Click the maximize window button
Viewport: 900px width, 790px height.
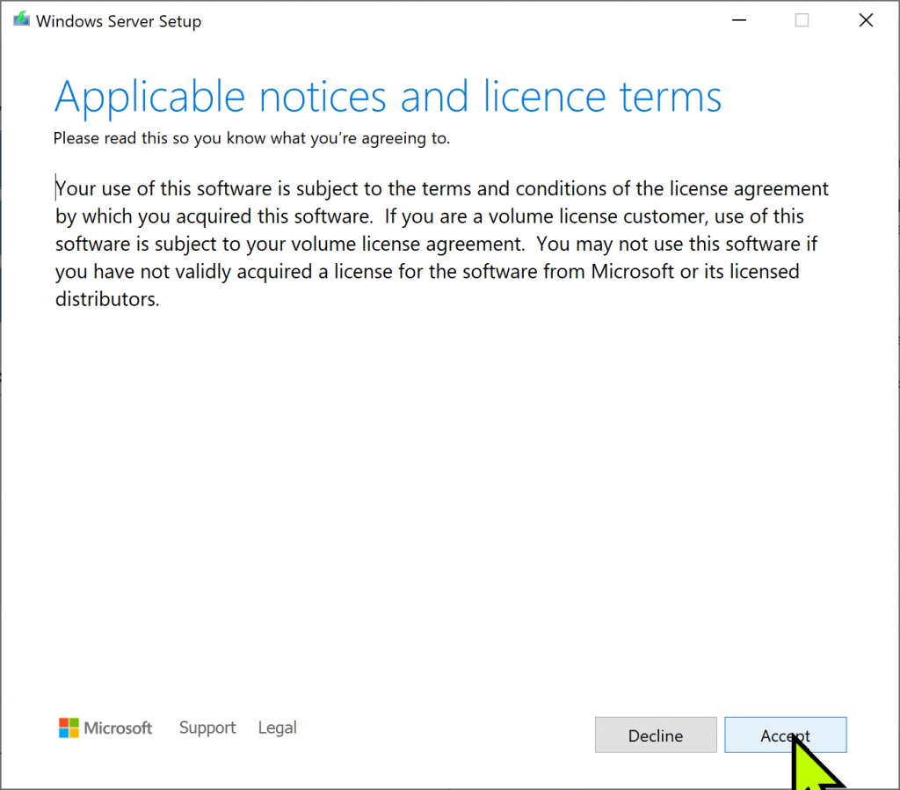click(802, 21)
